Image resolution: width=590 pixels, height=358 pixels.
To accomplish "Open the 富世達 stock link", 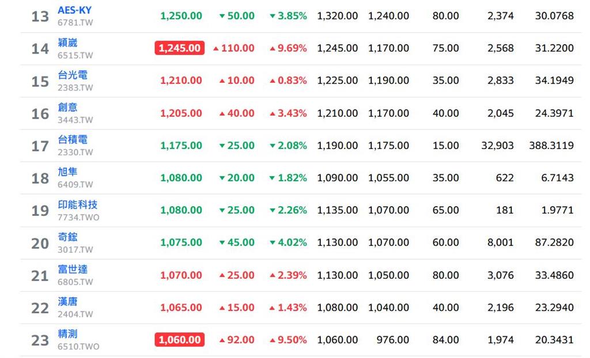I will pos(73,269).
